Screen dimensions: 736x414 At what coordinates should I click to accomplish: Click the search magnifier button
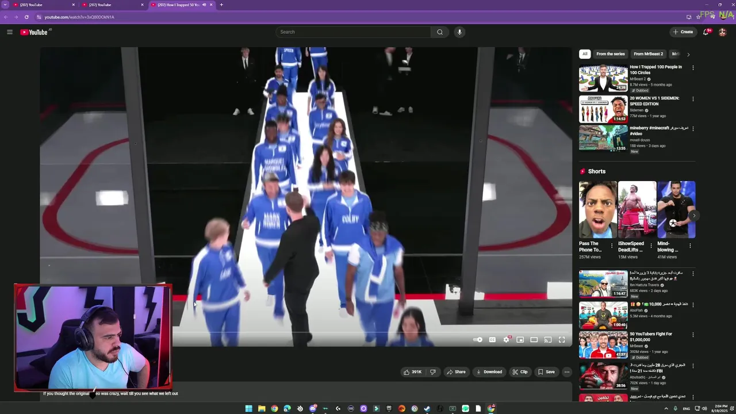point(440,32)
